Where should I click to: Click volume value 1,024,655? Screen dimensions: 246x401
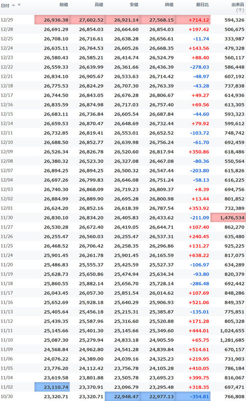pos(232,331)
